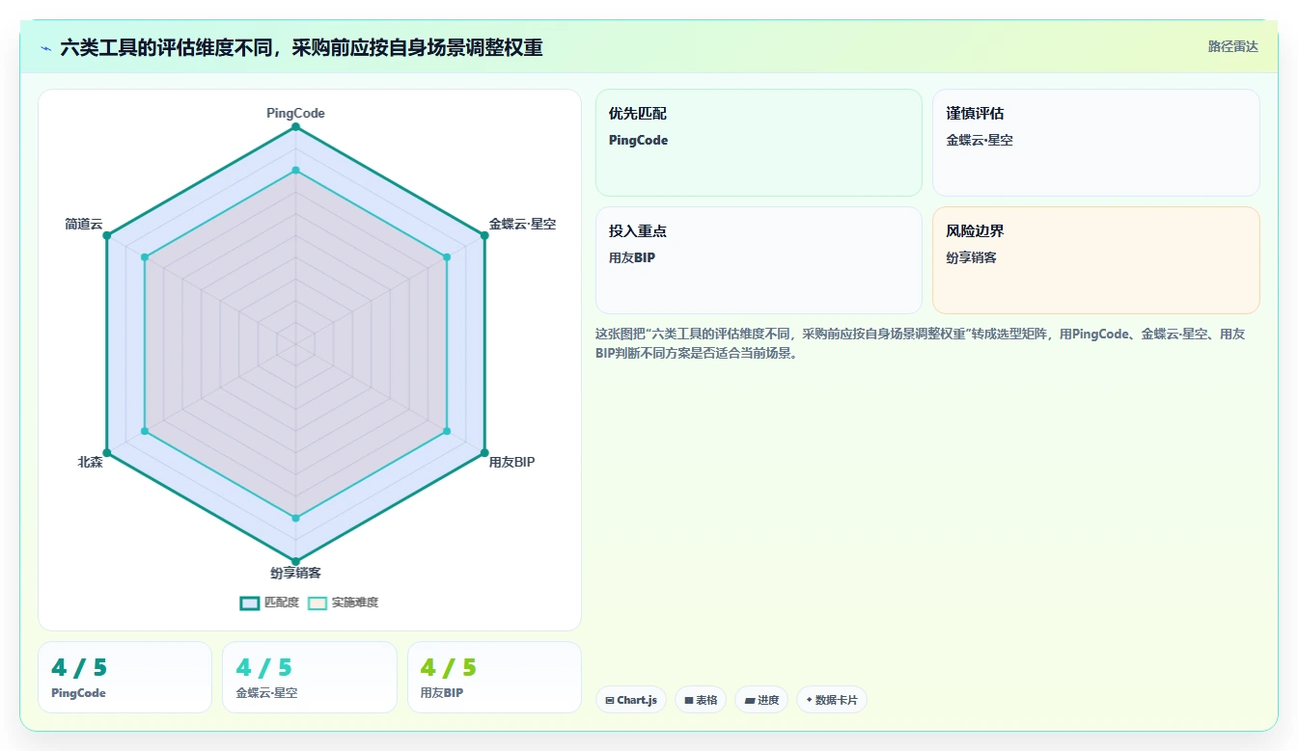Click 用友BIP text in the 投入重点 card
Viewport: 1298px width, 751px height.
click(x=632, y=257)
